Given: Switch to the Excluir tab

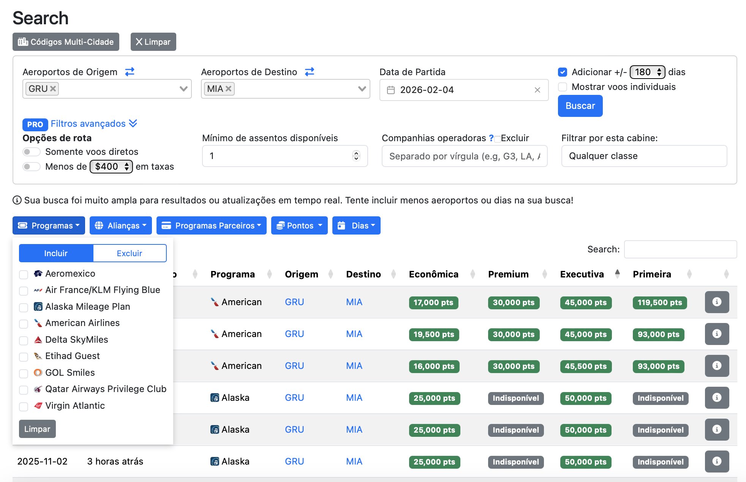Looking at the screenshot, I should click(130, 253).
